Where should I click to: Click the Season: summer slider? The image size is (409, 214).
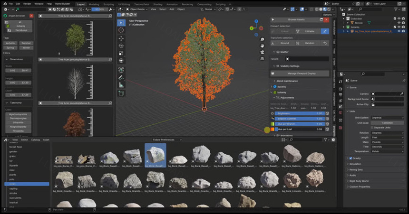point(300,119)
